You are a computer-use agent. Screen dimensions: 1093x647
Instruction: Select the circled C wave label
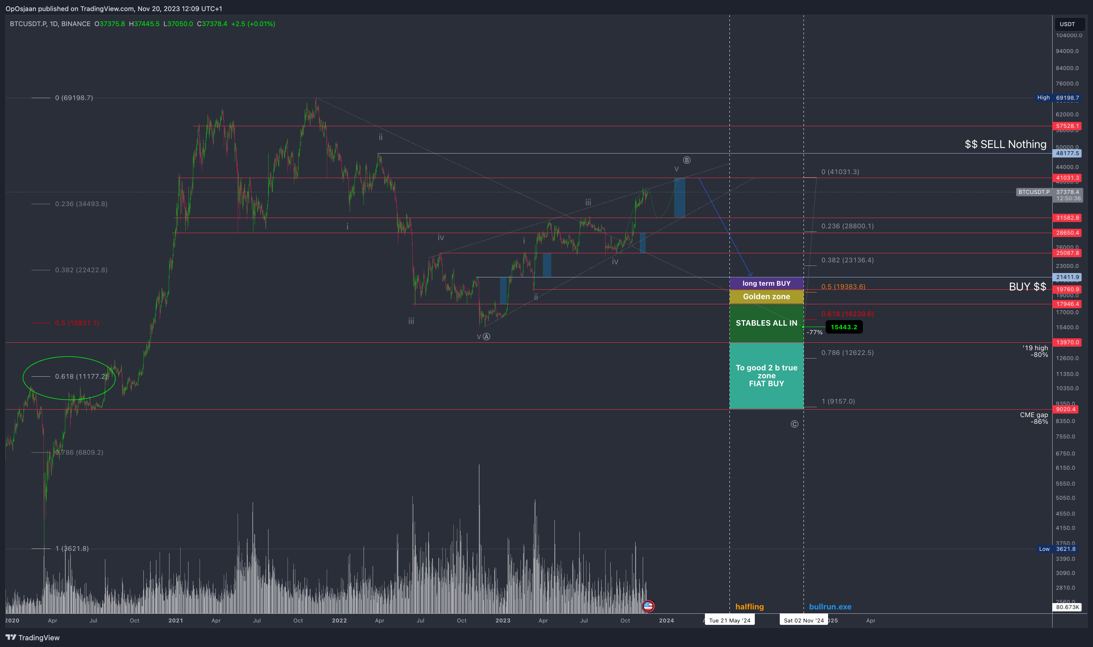click(794, 424)
